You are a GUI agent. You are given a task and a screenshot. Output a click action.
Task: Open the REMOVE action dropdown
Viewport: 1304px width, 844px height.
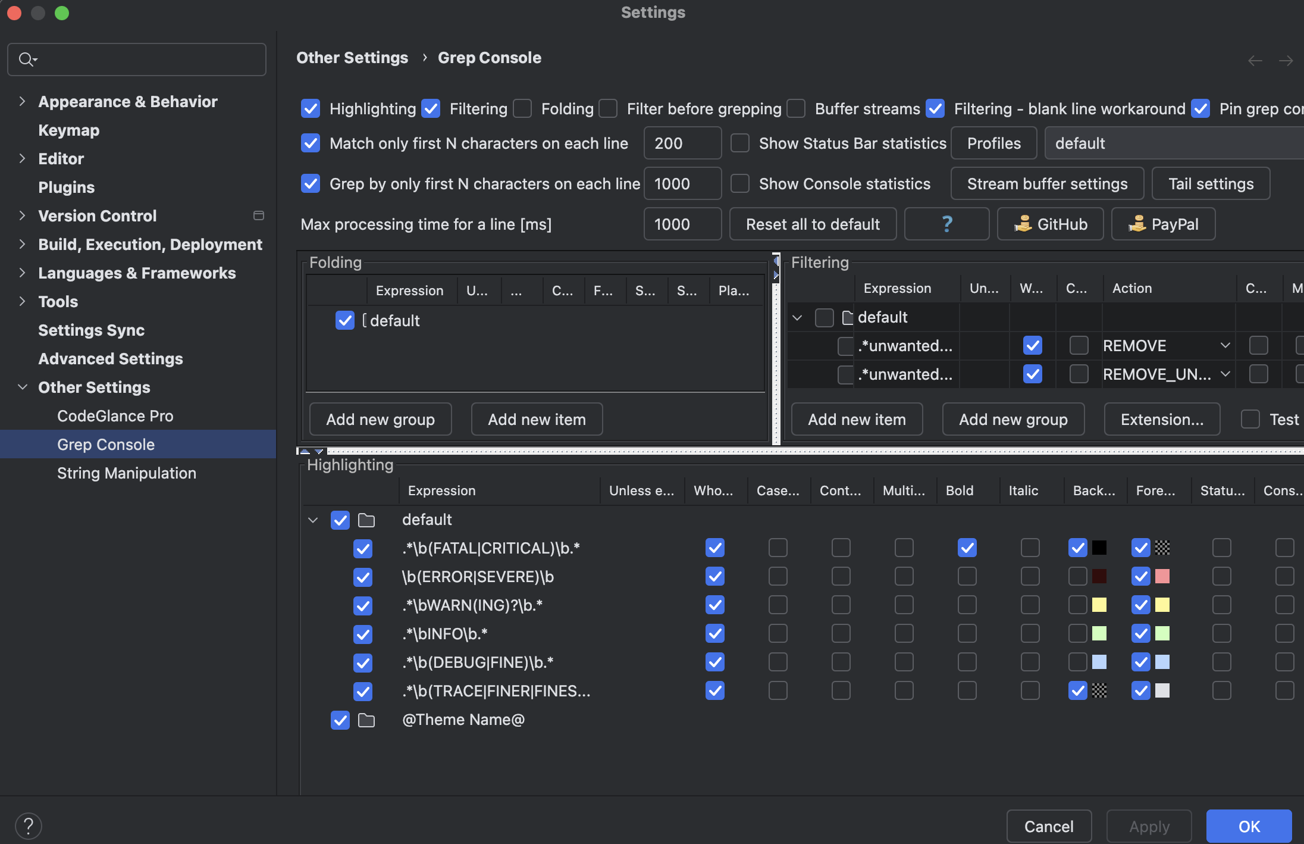[x=1225, y=346]
